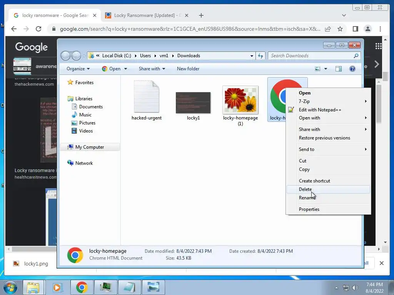Choose Delete from the context menu

[328, 189]
